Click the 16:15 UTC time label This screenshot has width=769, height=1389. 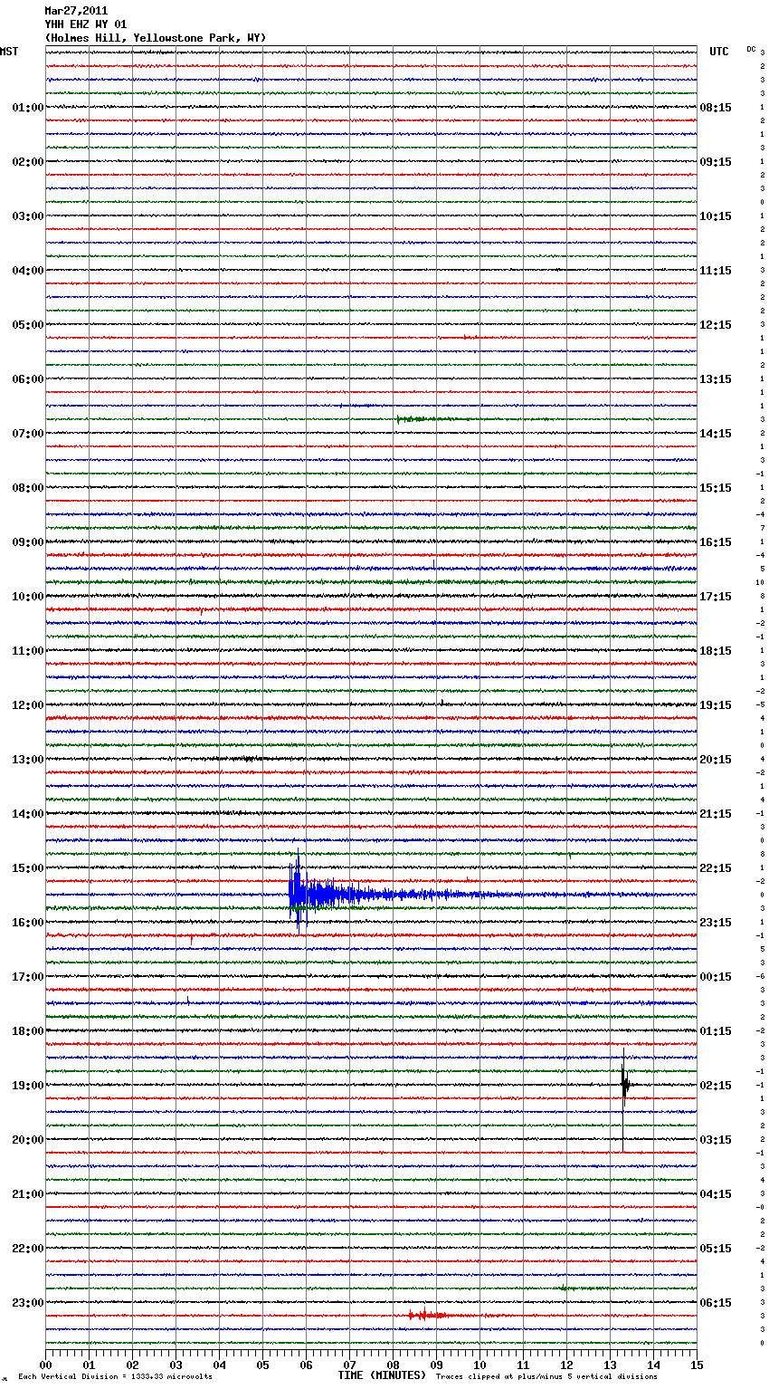(716, 542)
